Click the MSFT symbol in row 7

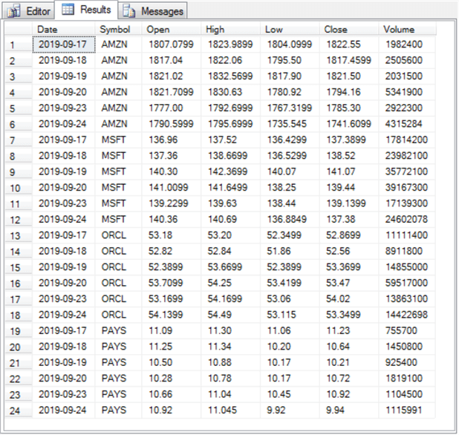pyautogui.click(x=118, y=140)
